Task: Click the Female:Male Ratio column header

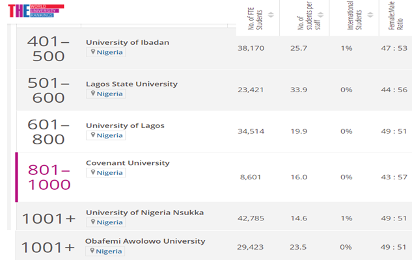Action: point(393,18)
